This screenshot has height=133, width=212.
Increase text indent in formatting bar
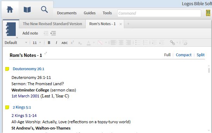coord(162,43)
